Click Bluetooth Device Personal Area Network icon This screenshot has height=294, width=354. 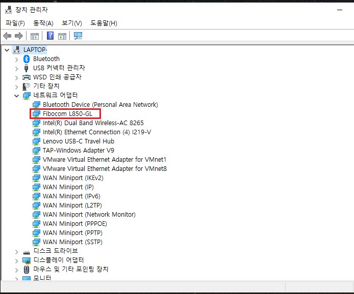(36, 105)
